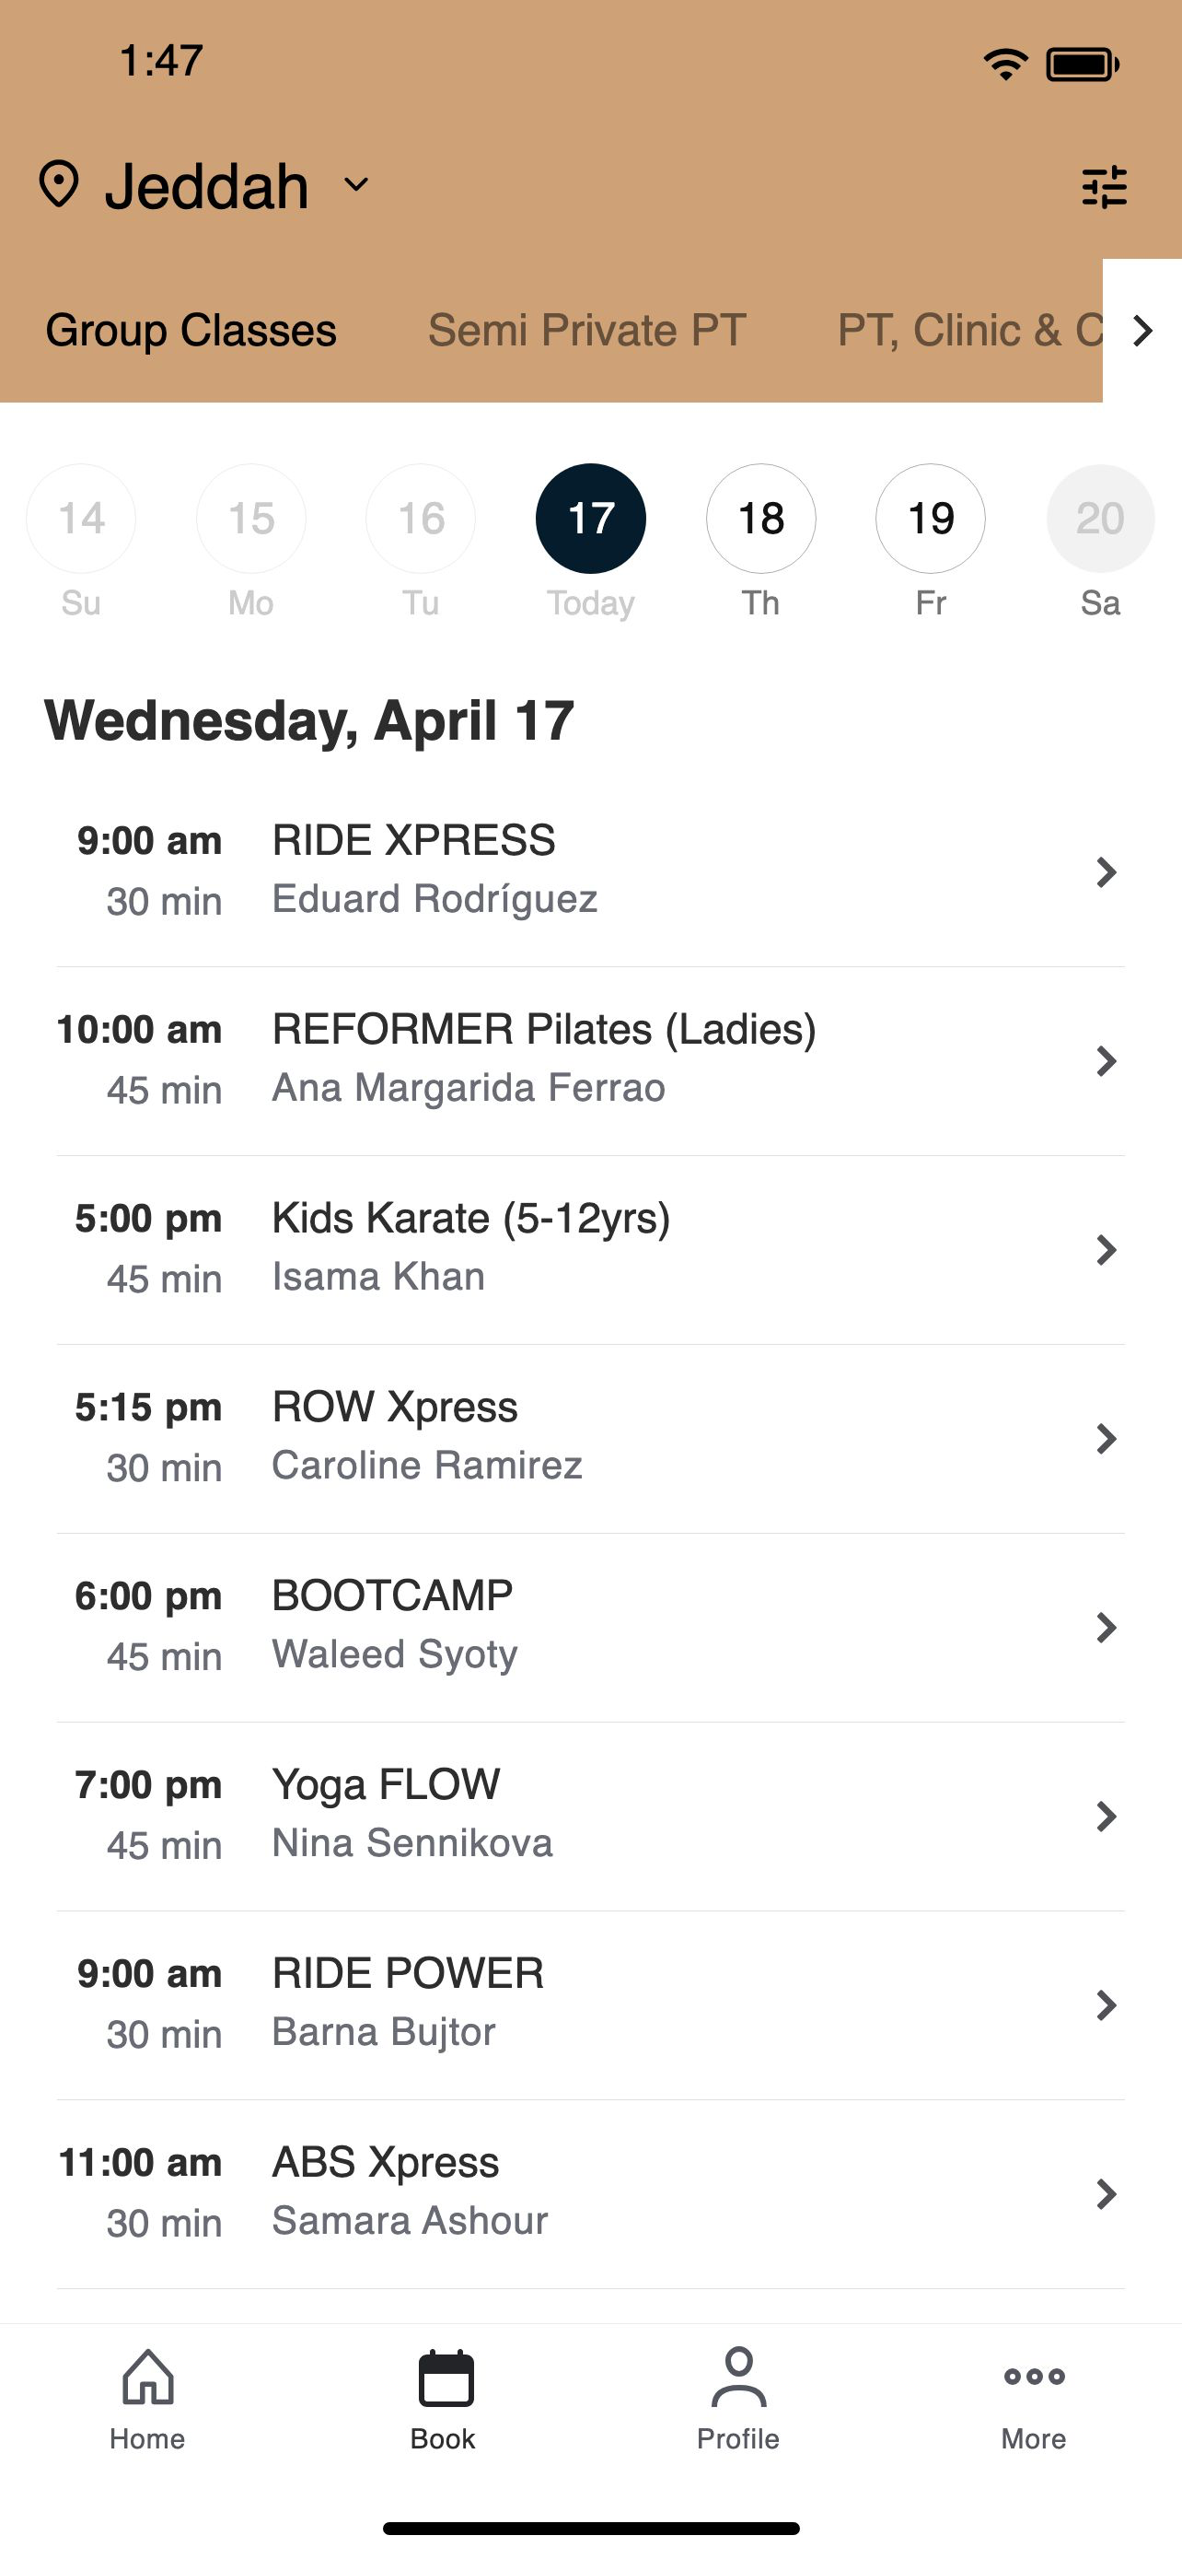Open the Book calendar icon

coord(446,2378)
